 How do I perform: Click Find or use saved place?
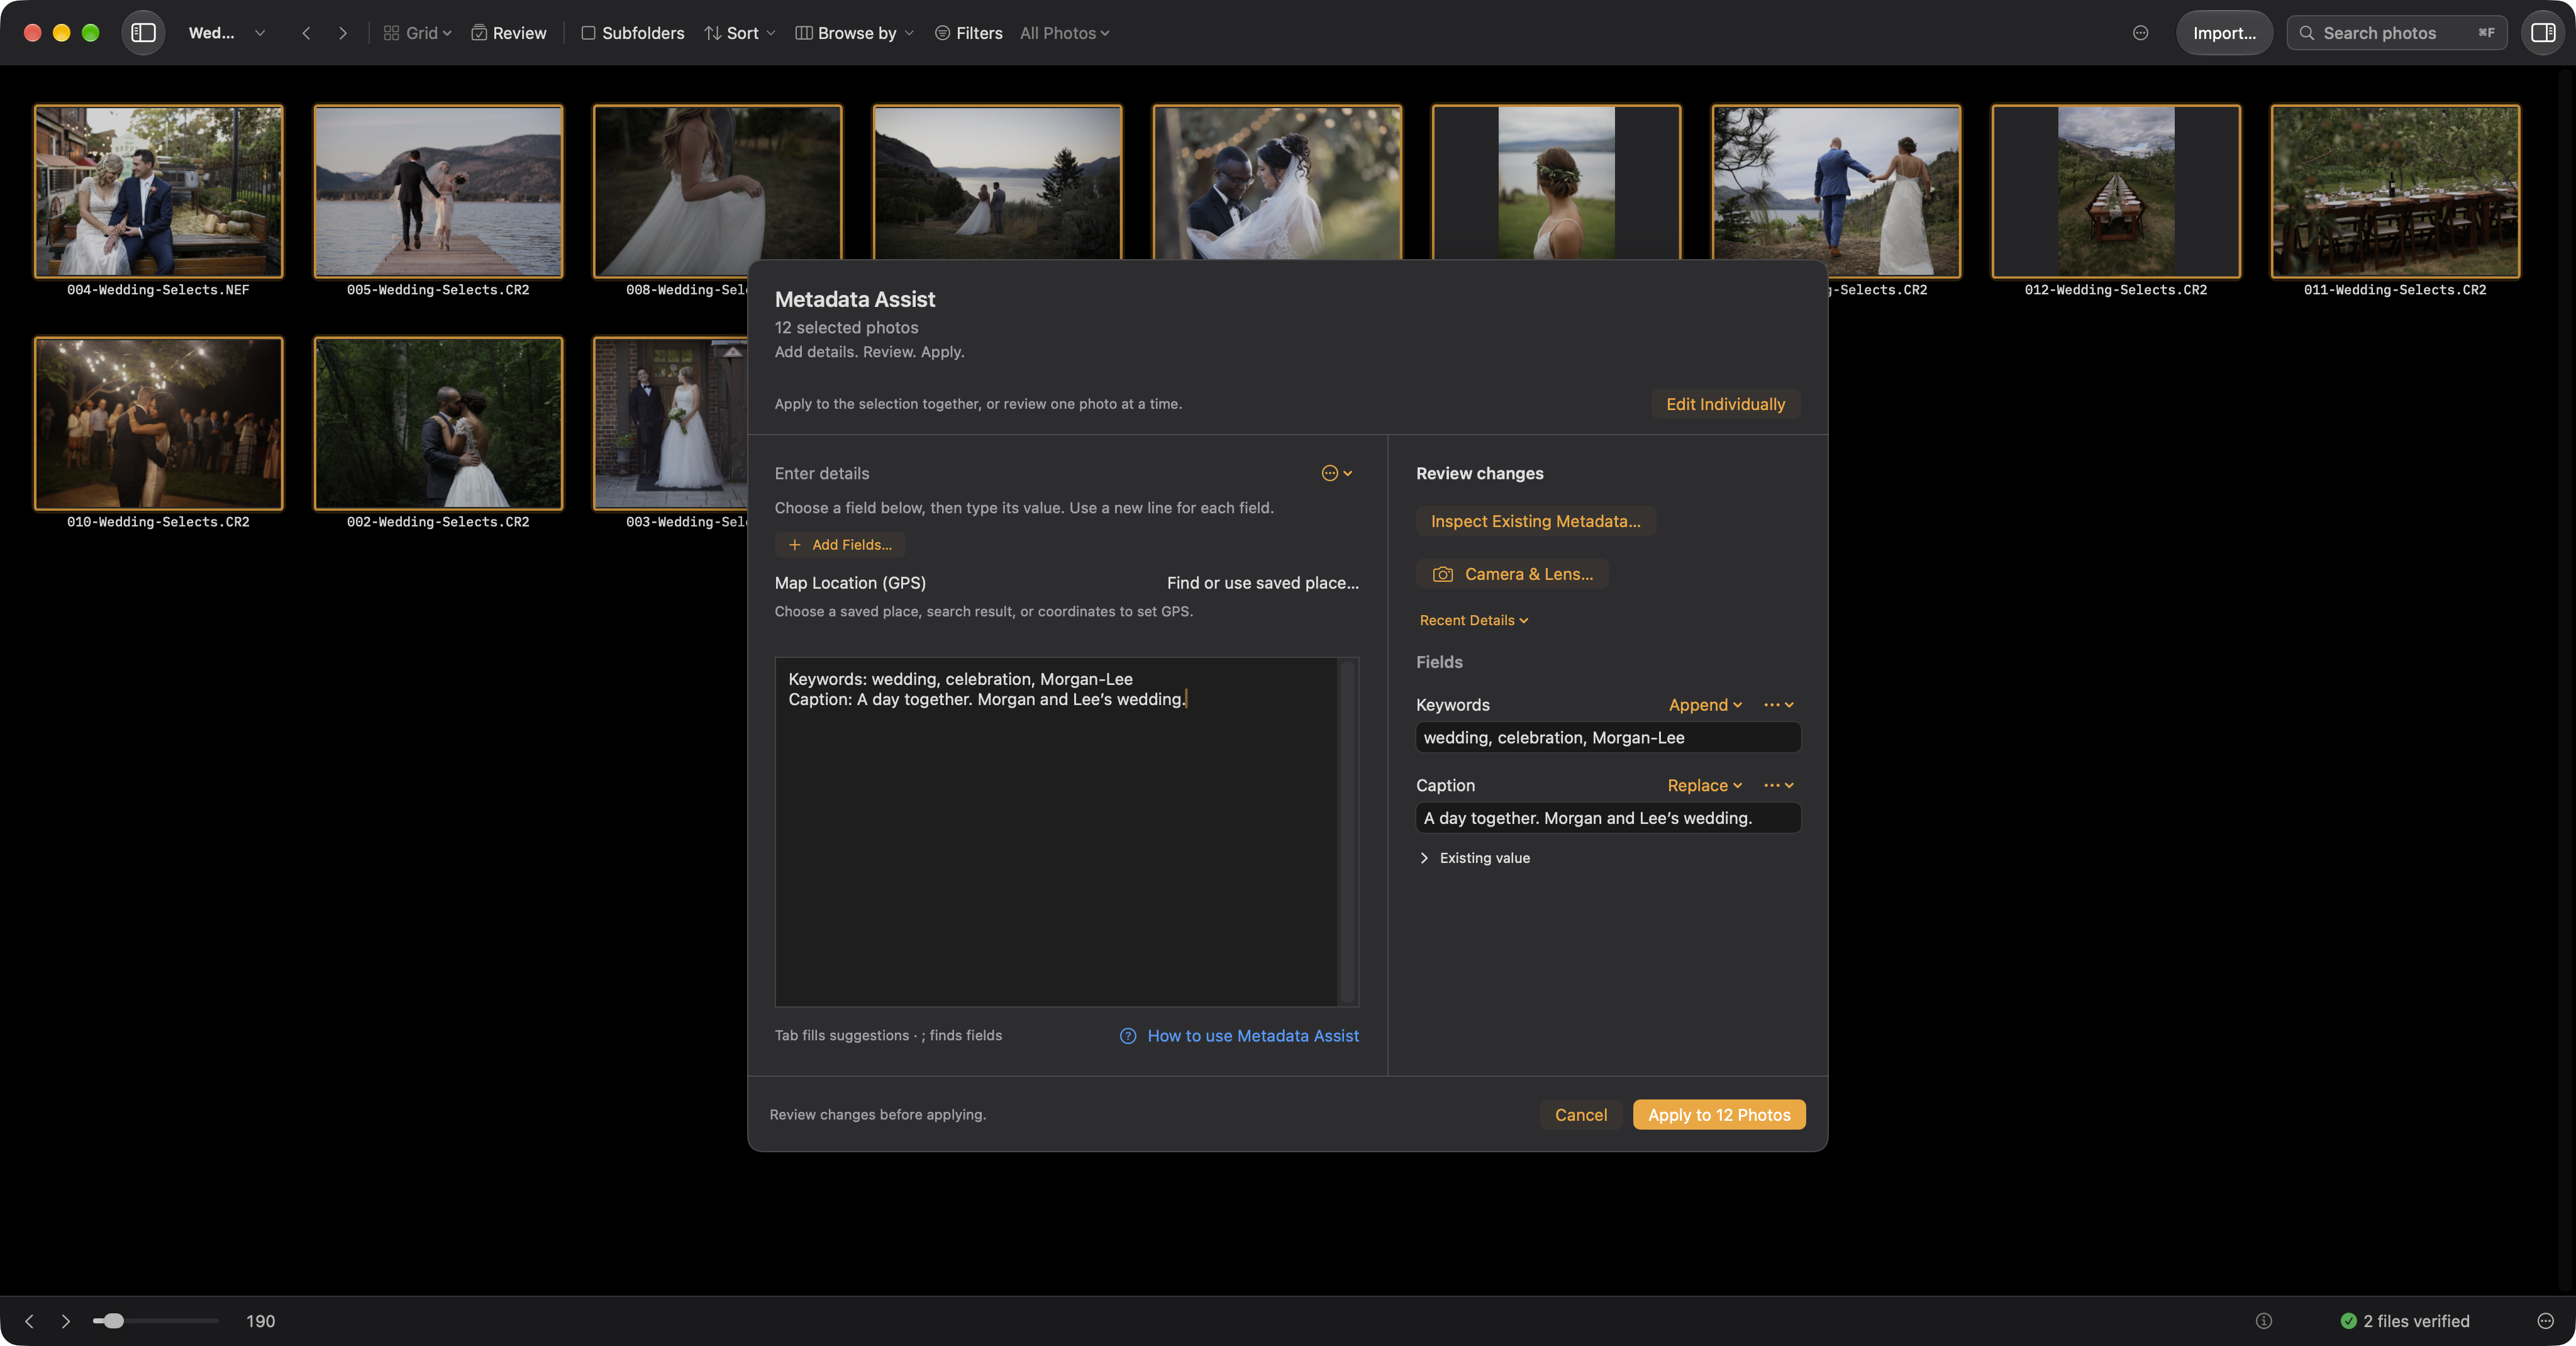click(x=1262, y=583)
